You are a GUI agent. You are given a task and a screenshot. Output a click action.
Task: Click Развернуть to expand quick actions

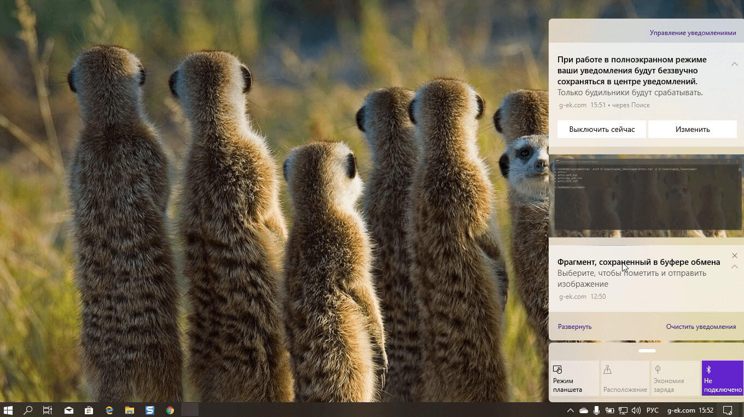(574, 327)
